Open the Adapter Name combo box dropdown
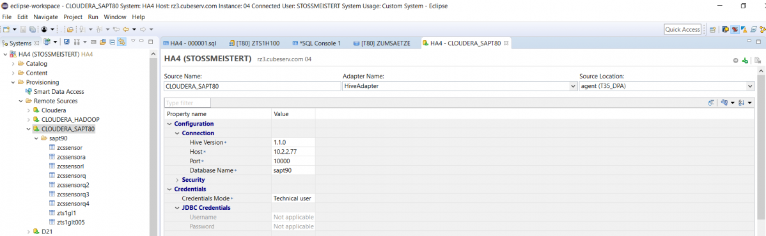 pyautogui.click(x=573, y=86)
